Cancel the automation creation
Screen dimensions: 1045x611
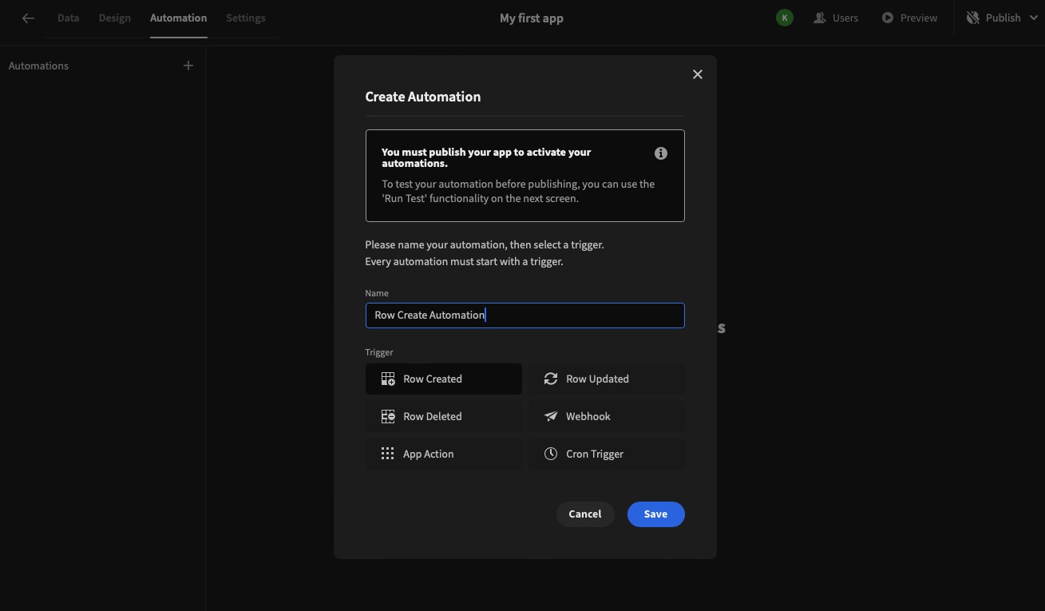coord(584,514)
